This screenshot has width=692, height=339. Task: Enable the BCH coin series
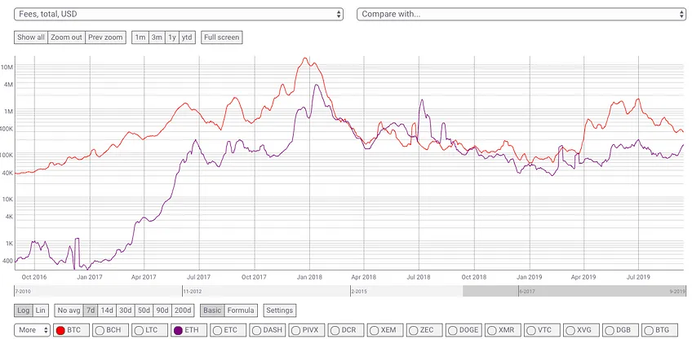point(100,330)
